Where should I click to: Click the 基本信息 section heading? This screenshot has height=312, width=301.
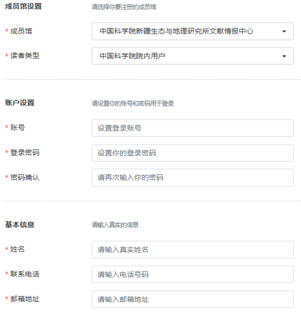19,224
